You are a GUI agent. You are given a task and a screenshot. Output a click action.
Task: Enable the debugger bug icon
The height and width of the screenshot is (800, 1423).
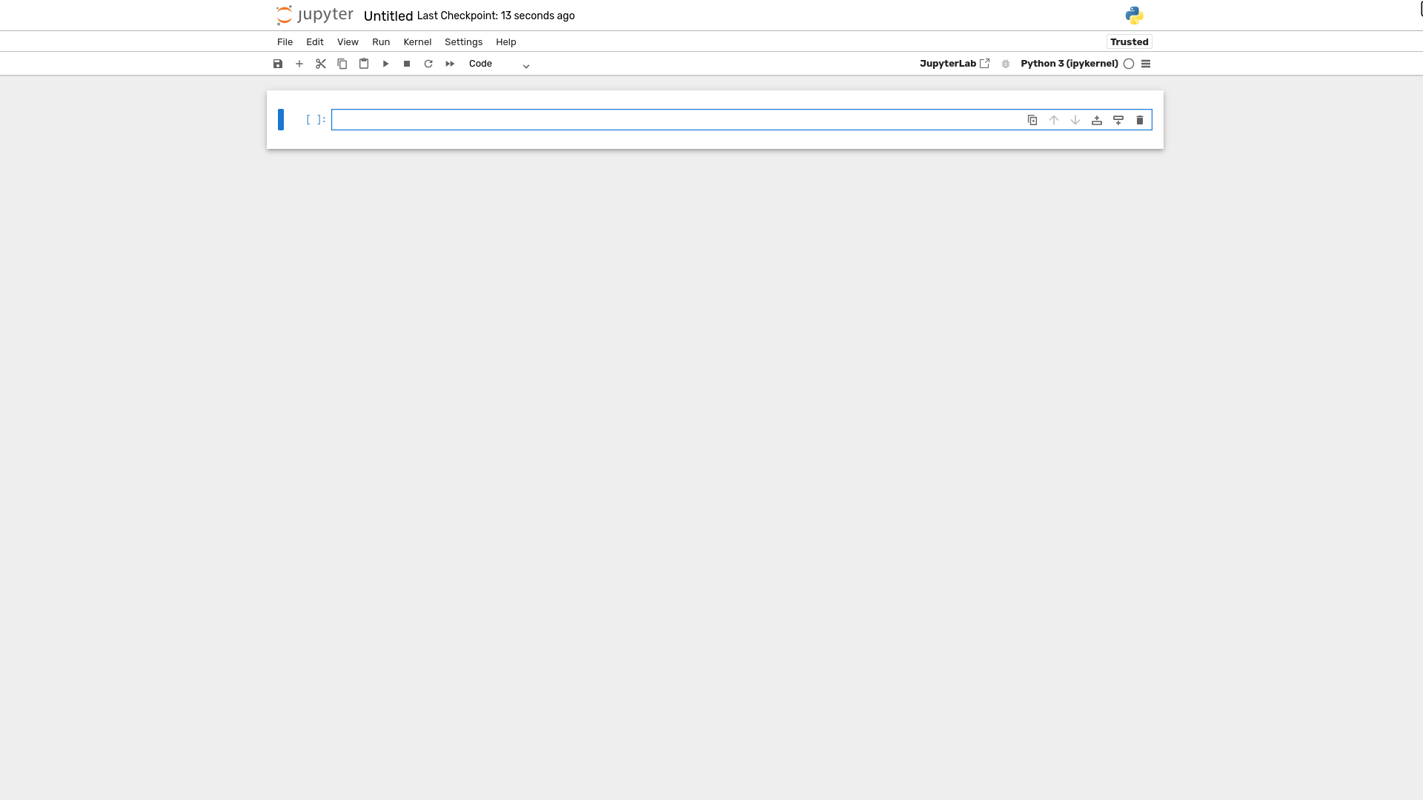pos(1006,64)
